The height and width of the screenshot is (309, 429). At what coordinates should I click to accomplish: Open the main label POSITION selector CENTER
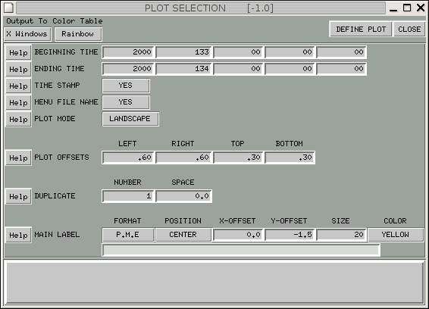pos(183,235)
